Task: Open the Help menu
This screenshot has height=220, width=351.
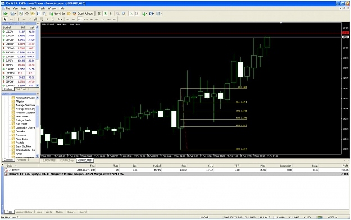Action: tap(62, 8)
